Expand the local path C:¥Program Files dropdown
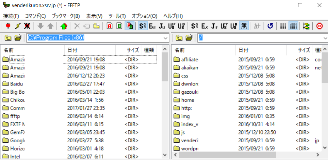This screenshot has height=160, width=328. [165, 38]
